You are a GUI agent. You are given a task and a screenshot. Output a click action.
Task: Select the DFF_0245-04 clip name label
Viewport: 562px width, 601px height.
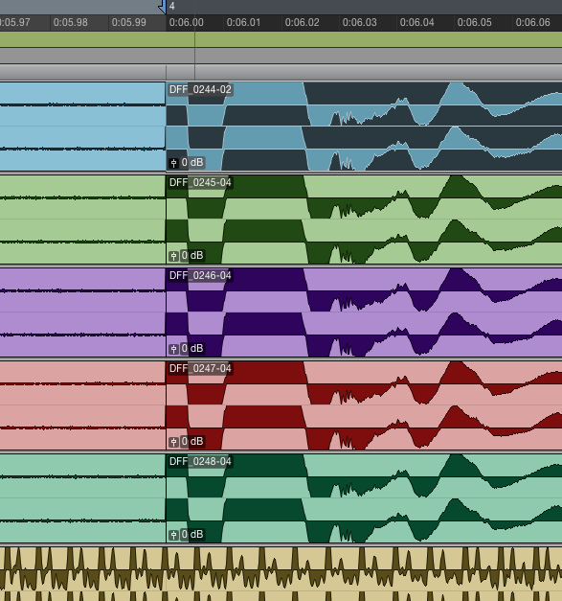200,182
